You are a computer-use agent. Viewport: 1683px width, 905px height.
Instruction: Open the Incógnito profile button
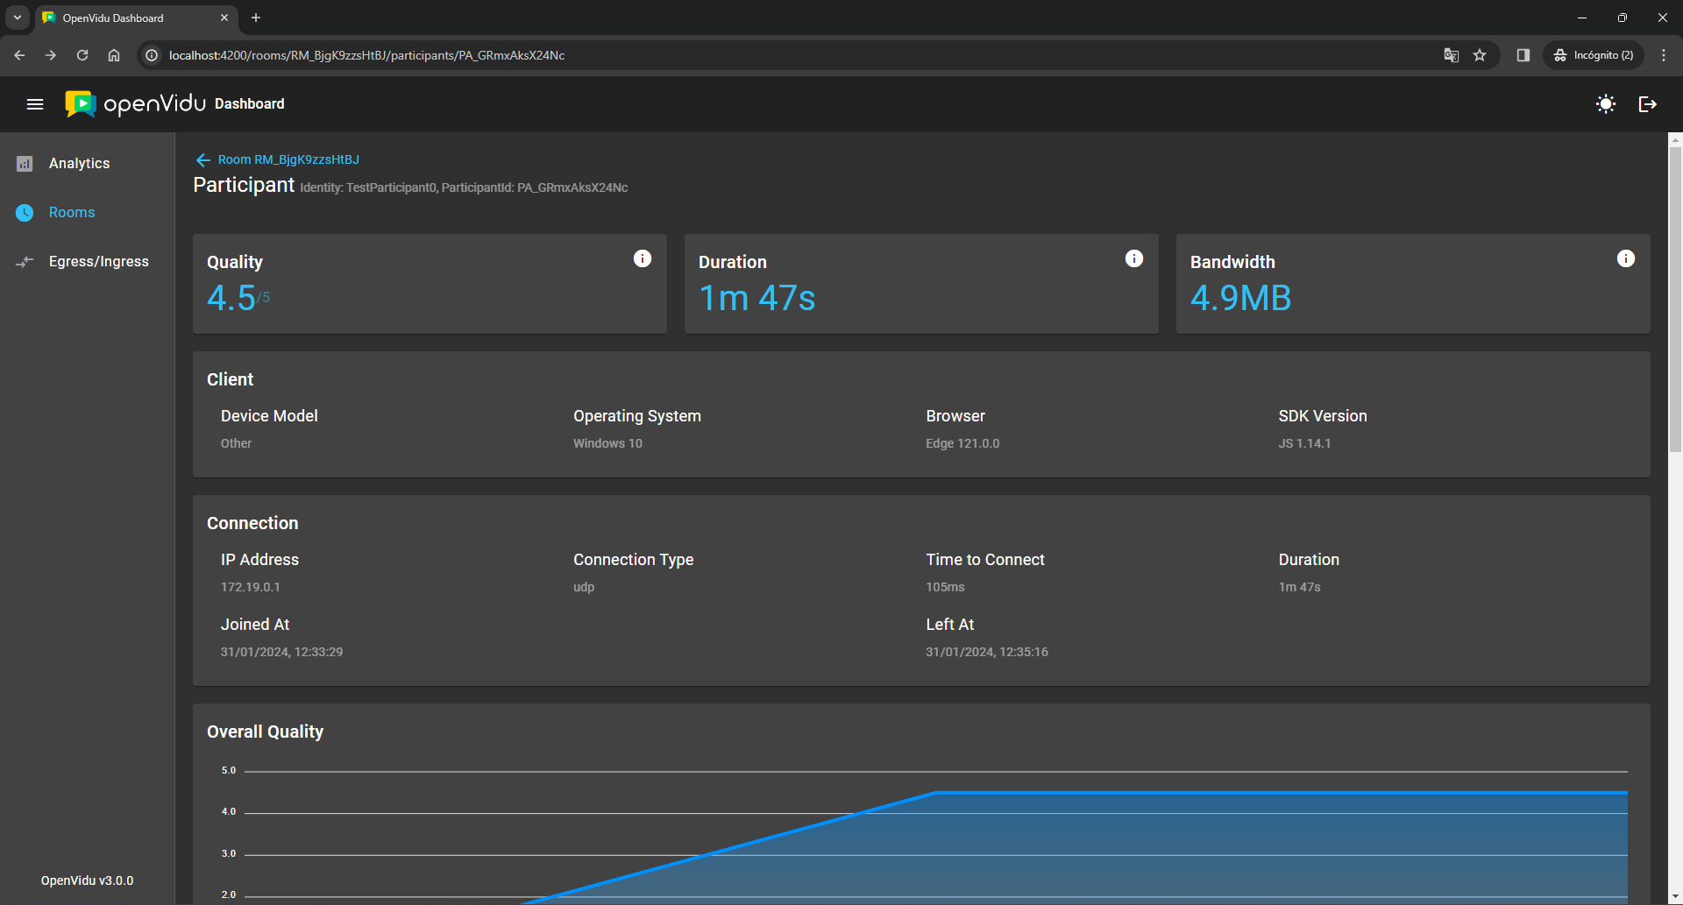[x=1594, y=55]
